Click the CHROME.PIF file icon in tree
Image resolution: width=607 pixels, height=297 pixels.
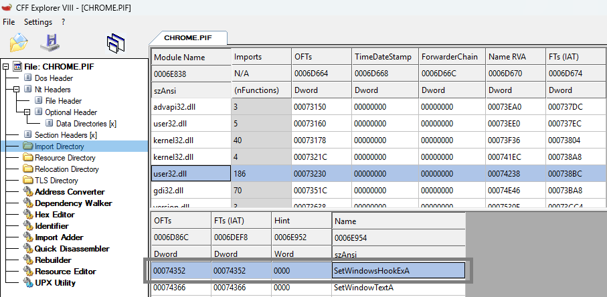pos(17,66)
